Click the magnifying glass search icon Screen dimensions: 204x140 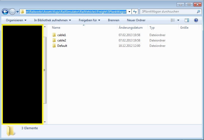tap(198, 12)
